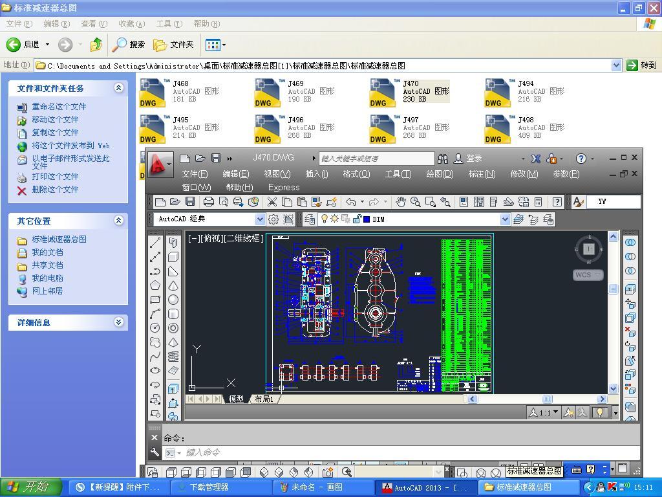Switch to the 布局1 layout tab

(264, 399)
